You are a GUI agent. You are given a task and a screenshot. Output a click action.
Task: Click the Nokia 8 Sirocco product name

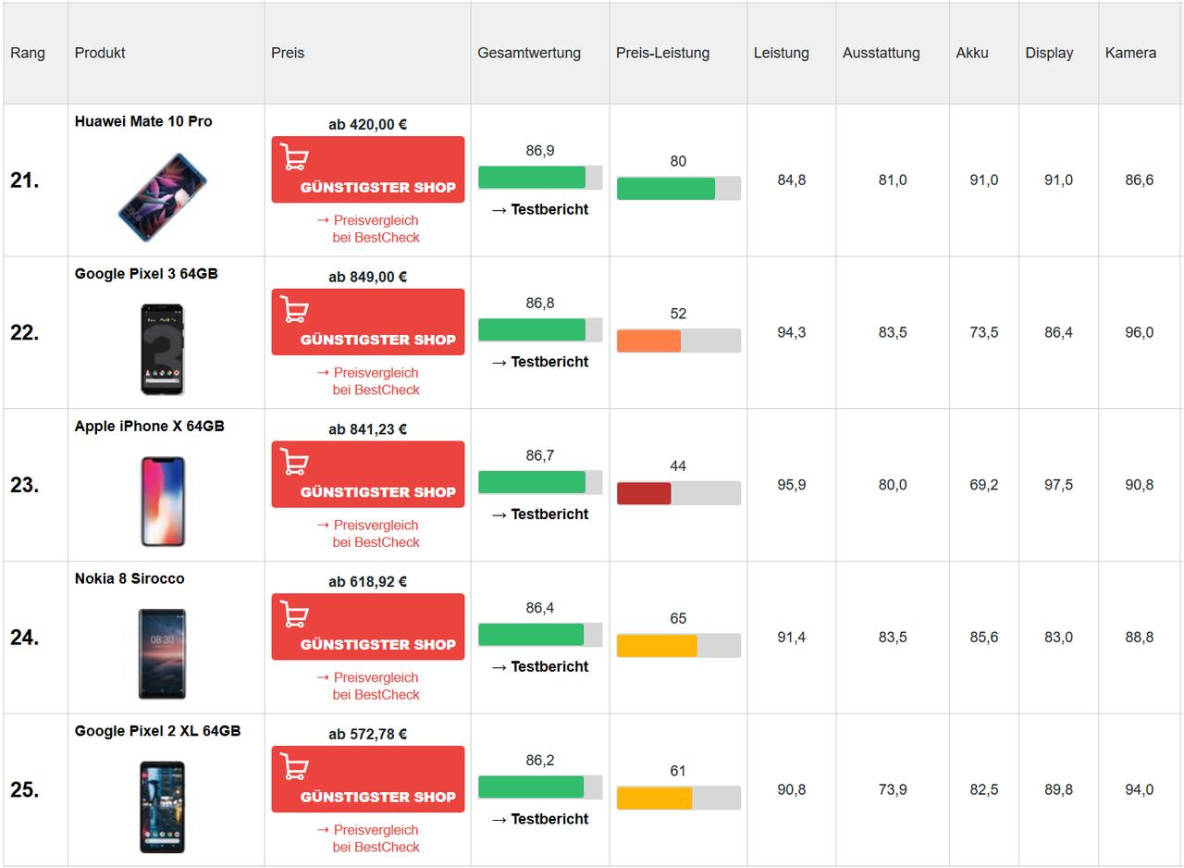(129, 578)
